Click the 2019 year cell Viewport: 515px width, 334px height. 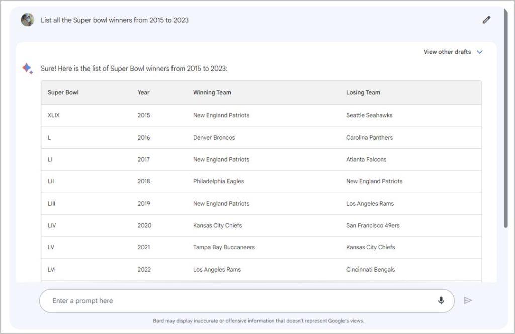click(144, 204)
